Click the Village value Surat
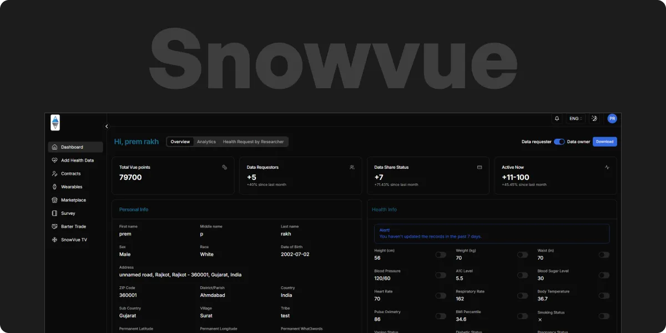 pyautogui.click(x=206, y=316)
